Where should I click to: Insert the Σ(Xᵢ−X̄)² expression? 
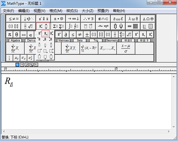tap(89, 48)
